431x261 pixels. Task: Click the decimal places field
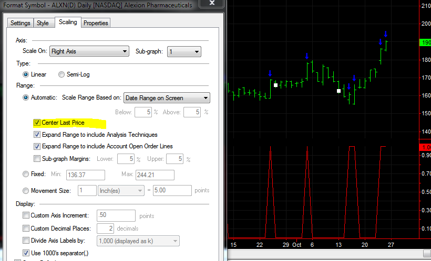(x=105, y=229)
